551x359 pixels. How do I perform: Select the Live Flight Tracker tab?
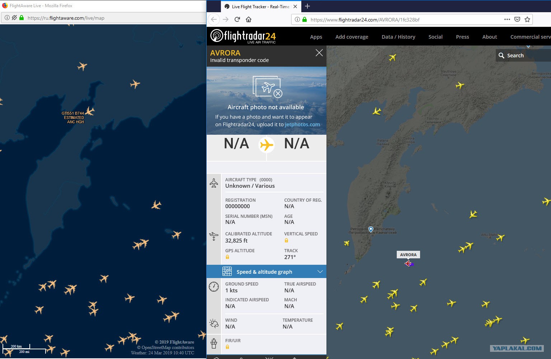[261, 6]
